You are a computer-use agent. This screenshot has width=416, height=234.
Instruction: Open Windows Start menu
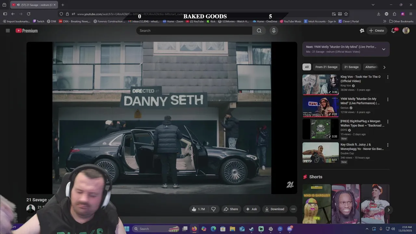point(127,229)
